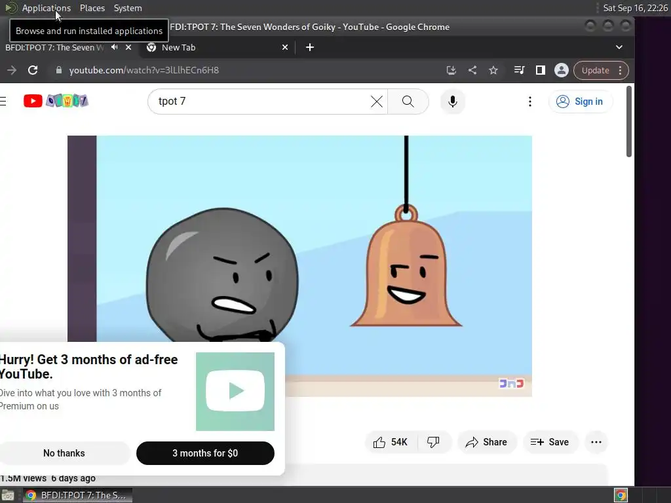The image size is (671, 503).
Task: Close the New Tab tab
Action: coord(285,47)
